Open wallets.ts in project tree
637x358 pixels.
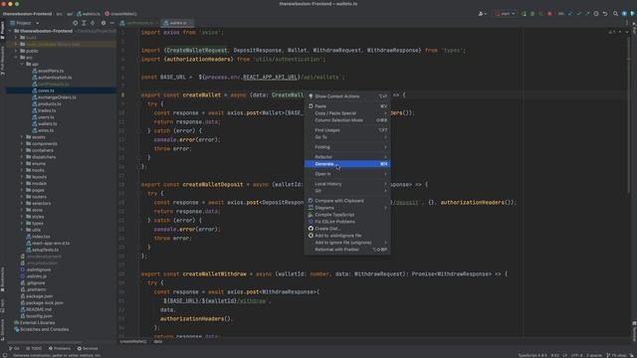[44, 123]
